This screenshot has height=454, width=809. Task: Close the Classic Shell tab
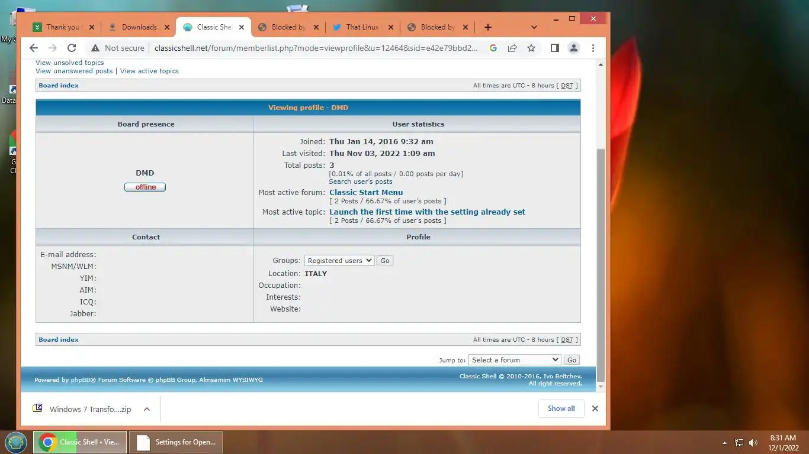(241, 27)
